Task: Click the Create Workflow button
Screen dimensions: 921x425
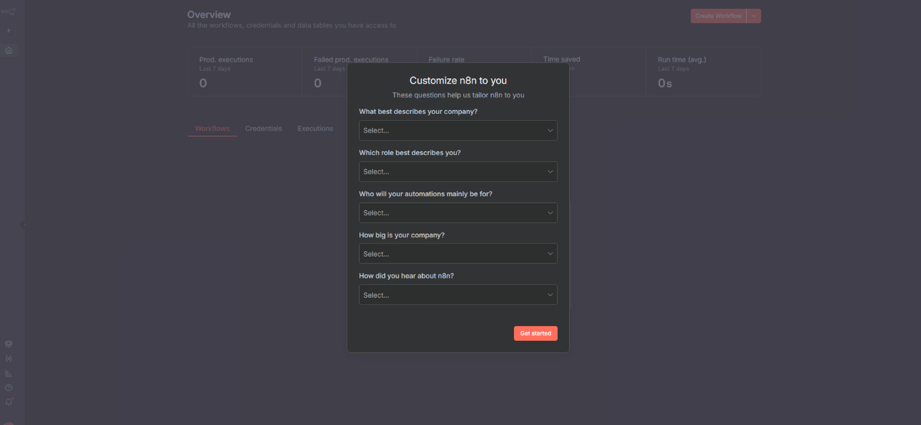Action: pos(718,16)
